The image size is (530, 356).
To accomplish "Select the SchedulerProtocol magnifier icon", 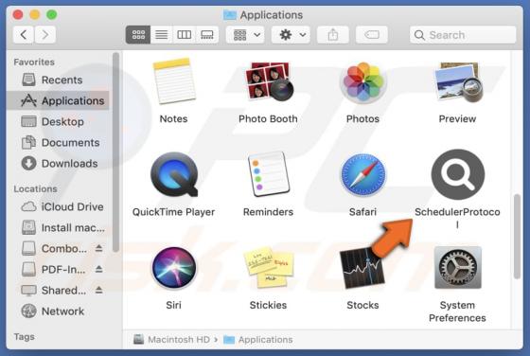I will click(x=458, y=174).
